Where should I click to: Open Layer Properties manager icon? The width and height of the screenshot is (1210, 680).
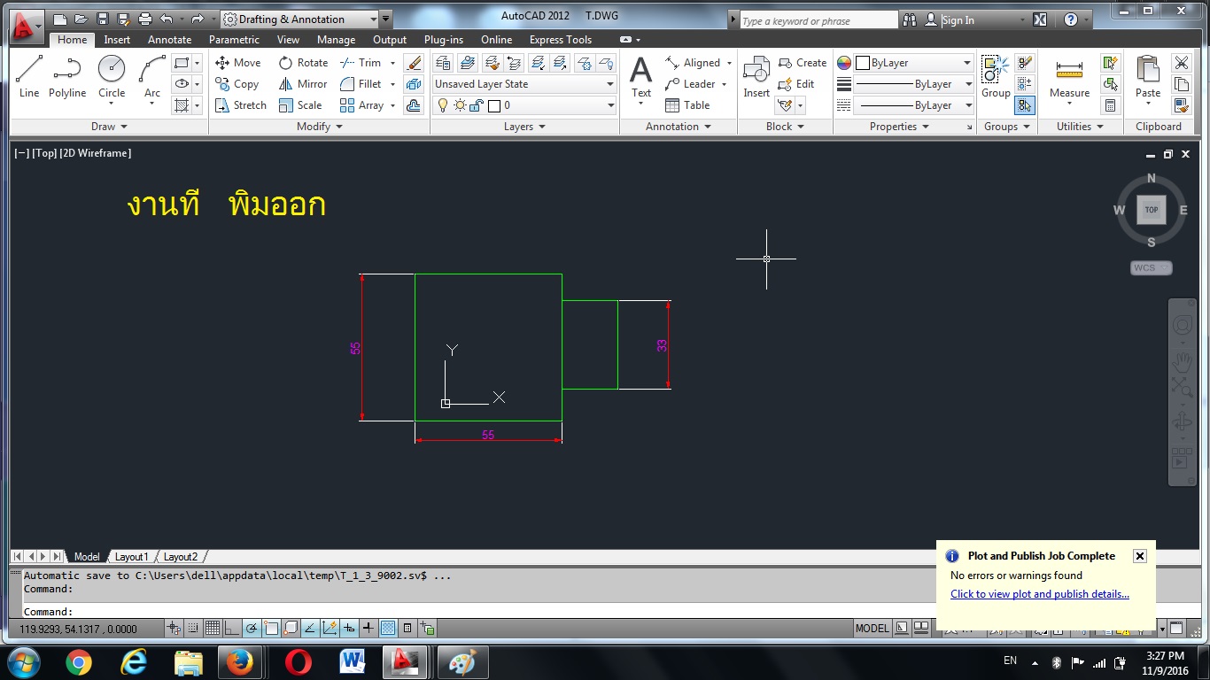click(x=443, y=63)
